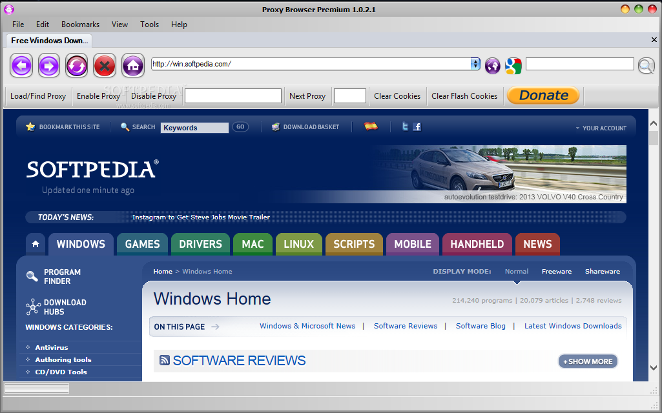Click the Program Finder magnifier icon
The width and height of the screenshot is (662, 413).
tap(32, 276)
